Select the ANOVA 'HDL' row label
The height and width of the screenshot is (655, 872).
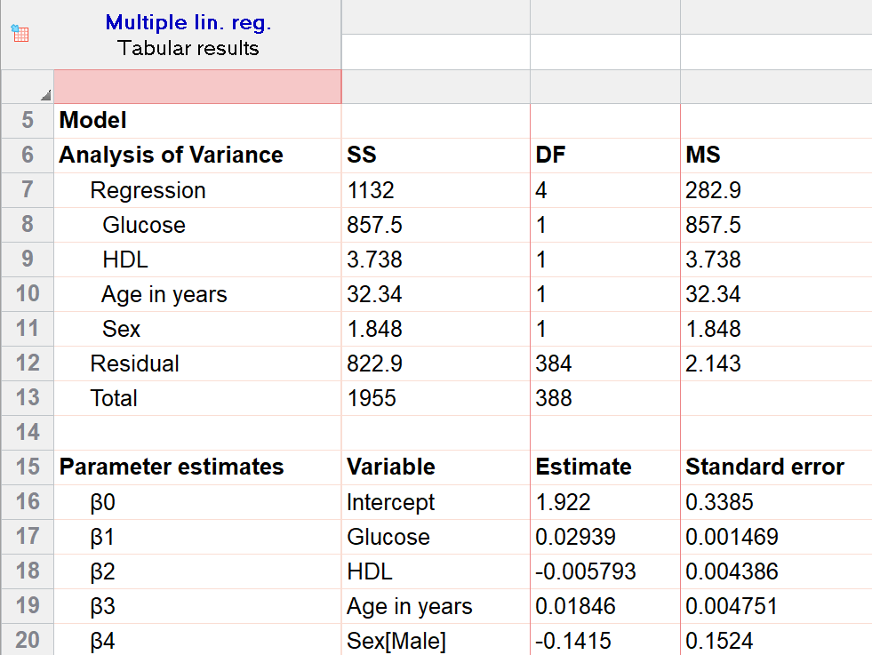[125, 260]
